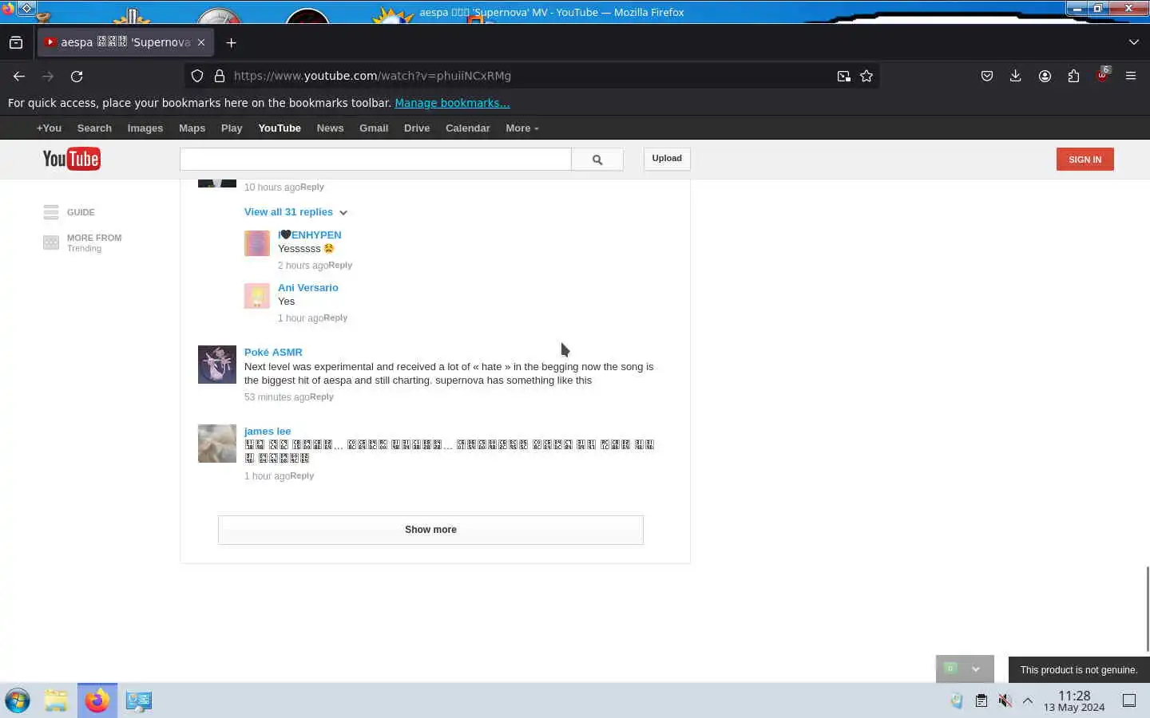The height and width of the screenshot is (718, 1150).
Task: Focus the YouTube search input field
Action: (375, 160)
